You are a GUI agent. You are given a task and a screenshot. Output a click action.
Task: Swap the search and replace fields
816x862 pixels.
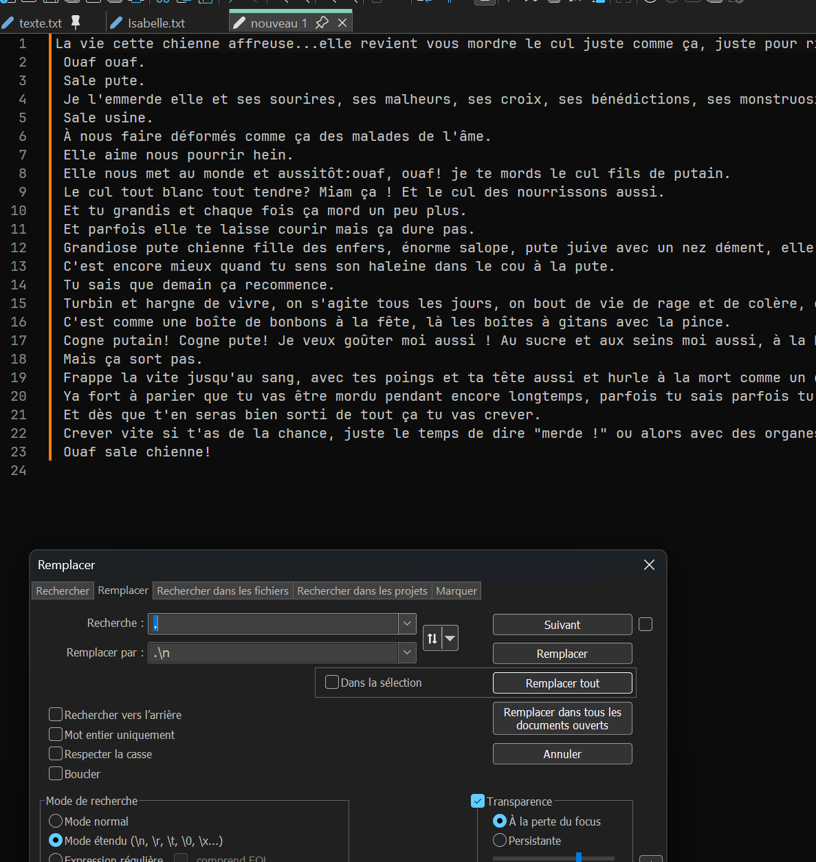pos(432,638)
